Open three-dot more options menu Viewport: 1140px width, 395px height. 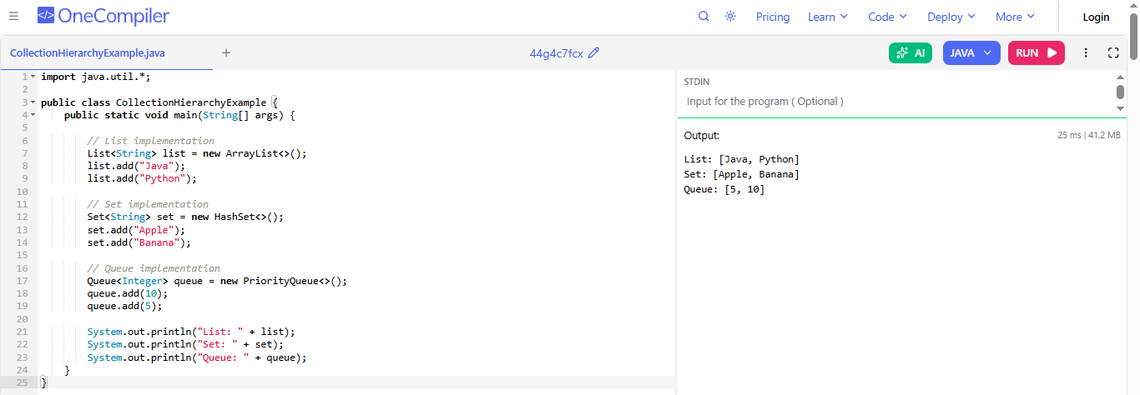[1086, 52]
